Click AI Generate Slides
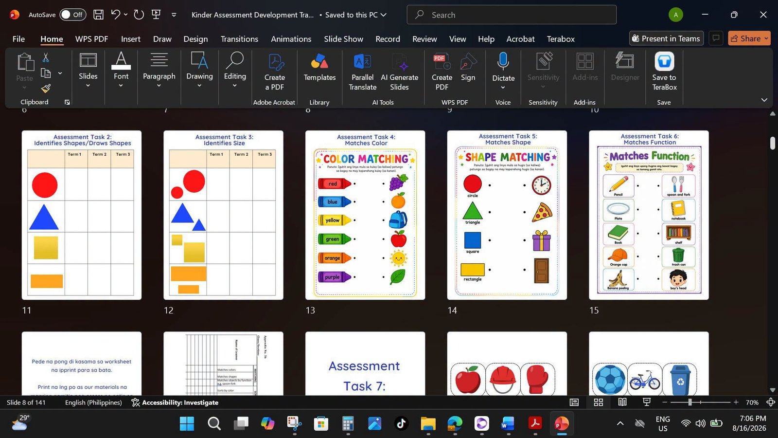Image resolution: width=778 pixels, height=438 pixels. 399,72
